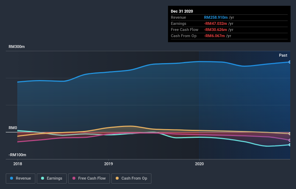
Task: Click the -RM6.067m cash from op value
Action: (214, 36)
